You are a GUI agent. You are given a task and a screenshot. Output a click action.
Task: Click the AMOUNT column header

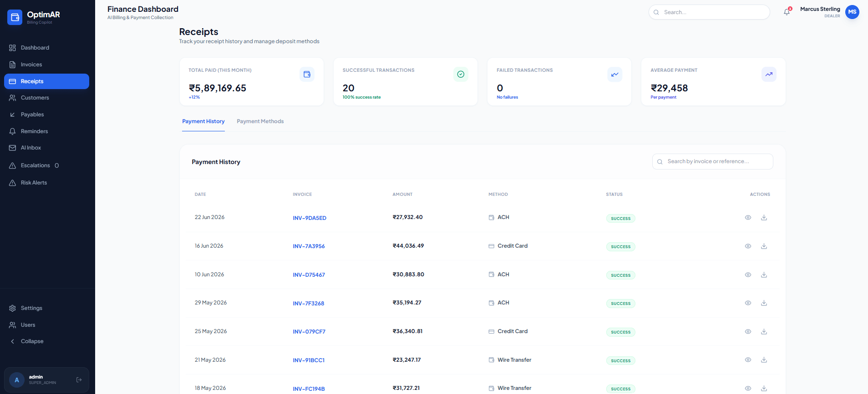click(402, 195)
